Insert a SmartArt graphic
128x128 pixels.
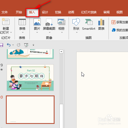tap(89, 22)
